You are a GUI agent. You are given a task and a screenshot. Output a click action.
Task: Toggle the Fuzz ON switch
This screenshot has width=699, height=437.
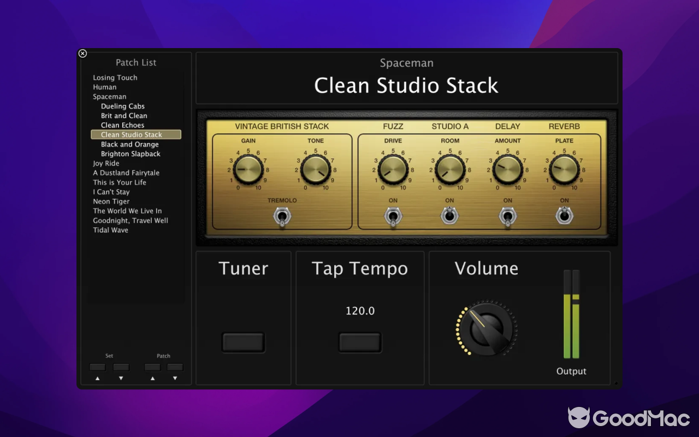[x=393, y=216]
